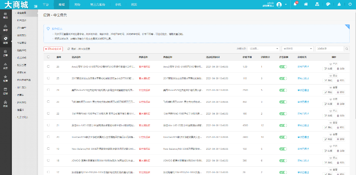
Task: Open 库存 section in the dark sidebar
Action: [6, 28]
